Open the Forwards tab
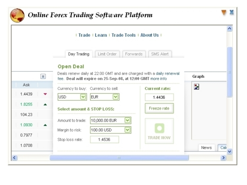Screen dimensions: 247x185 click(134, 54)
